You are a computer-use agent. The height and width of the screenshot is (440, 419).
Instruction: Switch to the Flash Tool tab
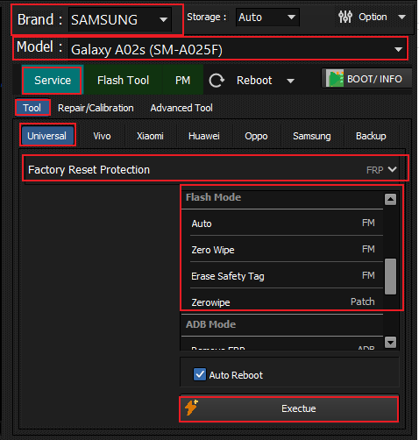coord(123,80)
